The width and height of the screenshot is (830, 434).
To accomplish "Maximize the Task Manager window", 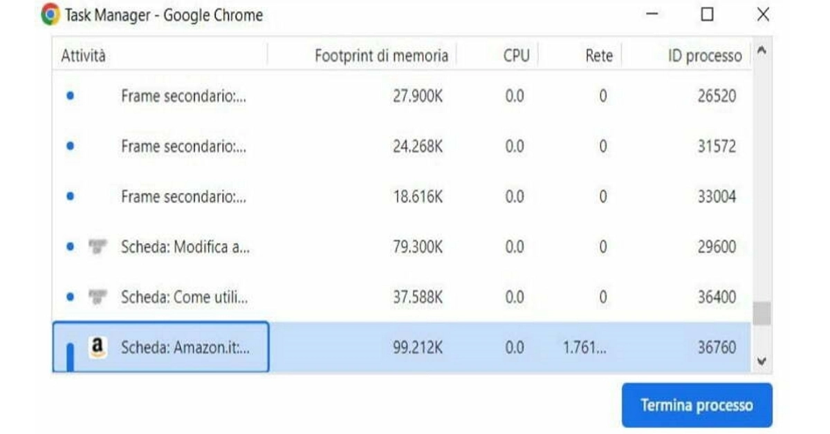I will 707,15.
